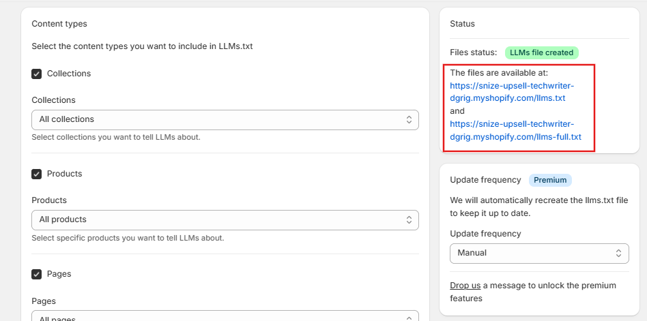The image size is (647, 321).
Task: Click the Select specific products helper text
Action: [x=128, y=238]
